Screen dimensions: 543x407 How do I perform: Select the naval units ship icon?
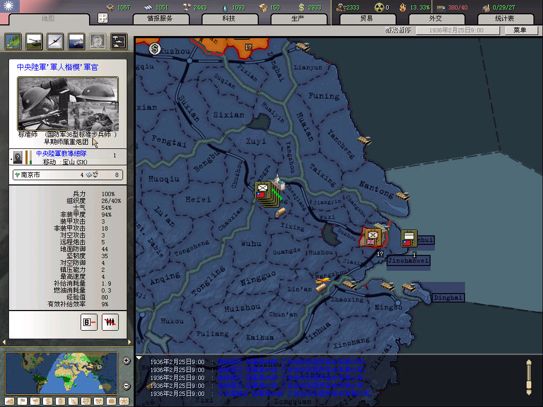point(76,41)
